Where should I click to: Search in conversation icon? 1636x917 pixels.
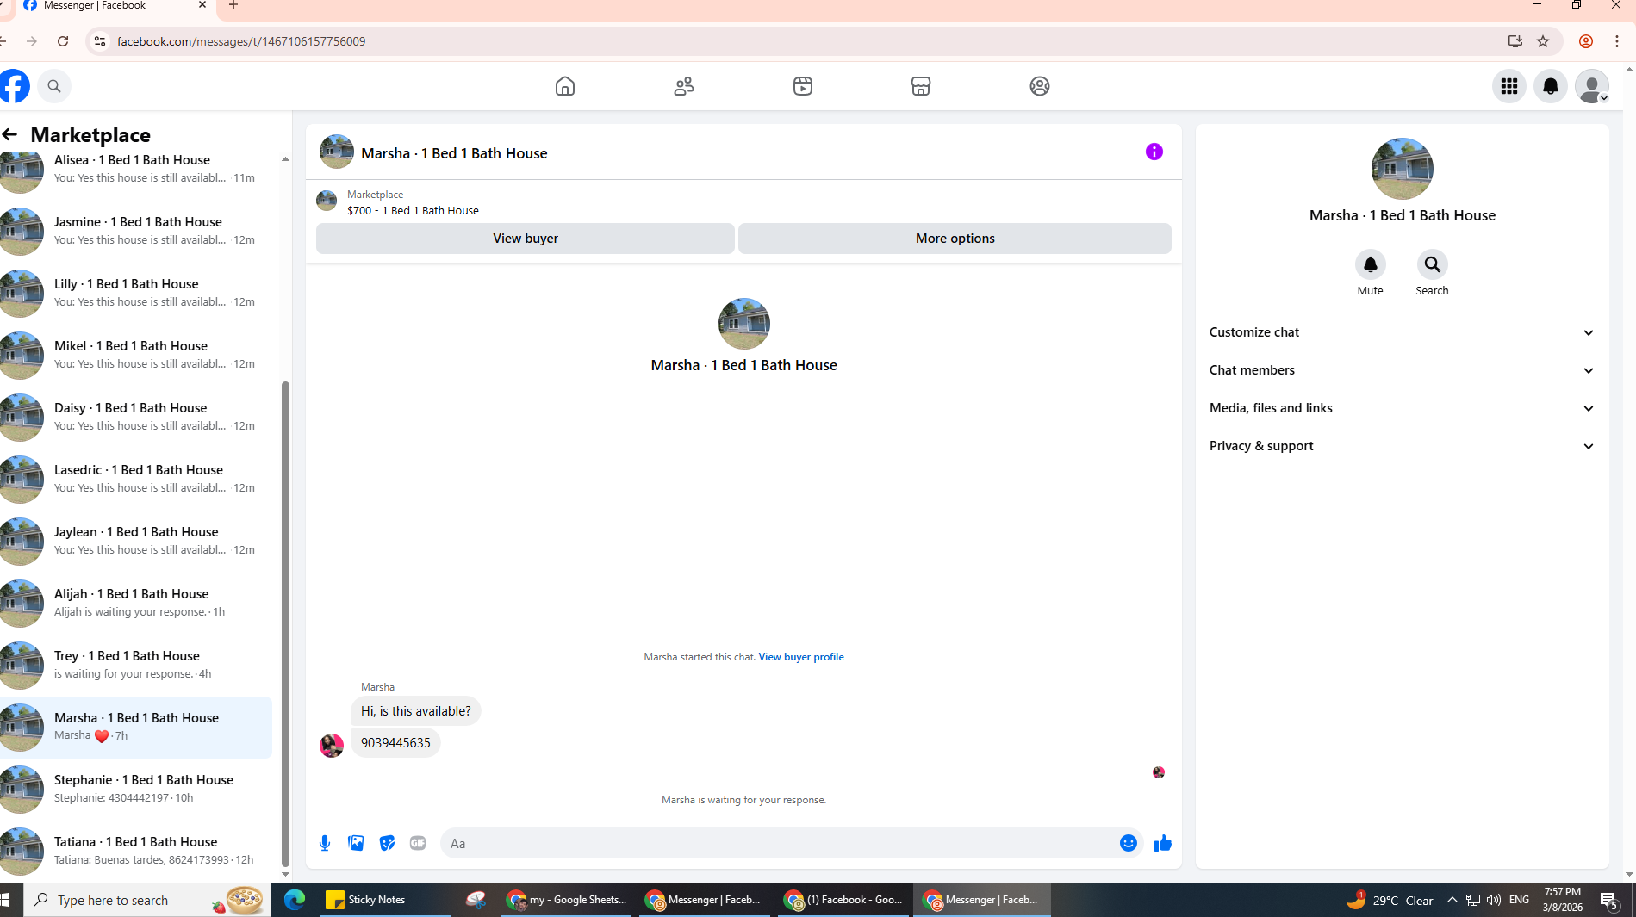1432,265
